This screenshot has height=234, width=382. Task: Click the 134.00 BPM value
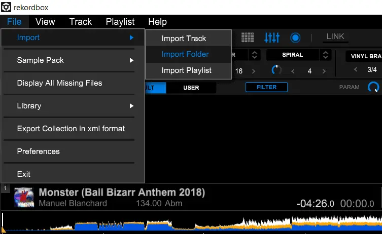149,203
